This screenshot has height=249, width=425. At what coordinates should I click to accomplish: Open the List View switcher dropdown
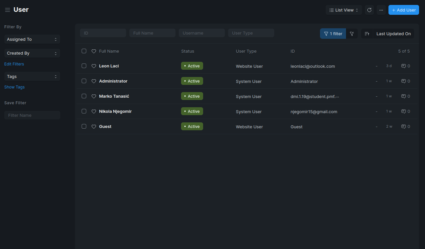[344, 10]
